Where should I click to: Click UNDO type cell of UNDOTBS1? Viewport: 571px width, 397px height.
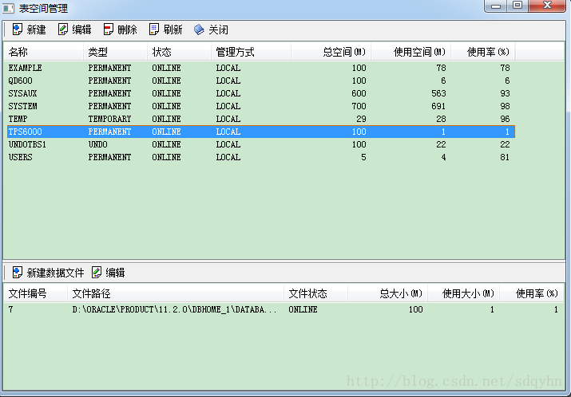[97, 144]
